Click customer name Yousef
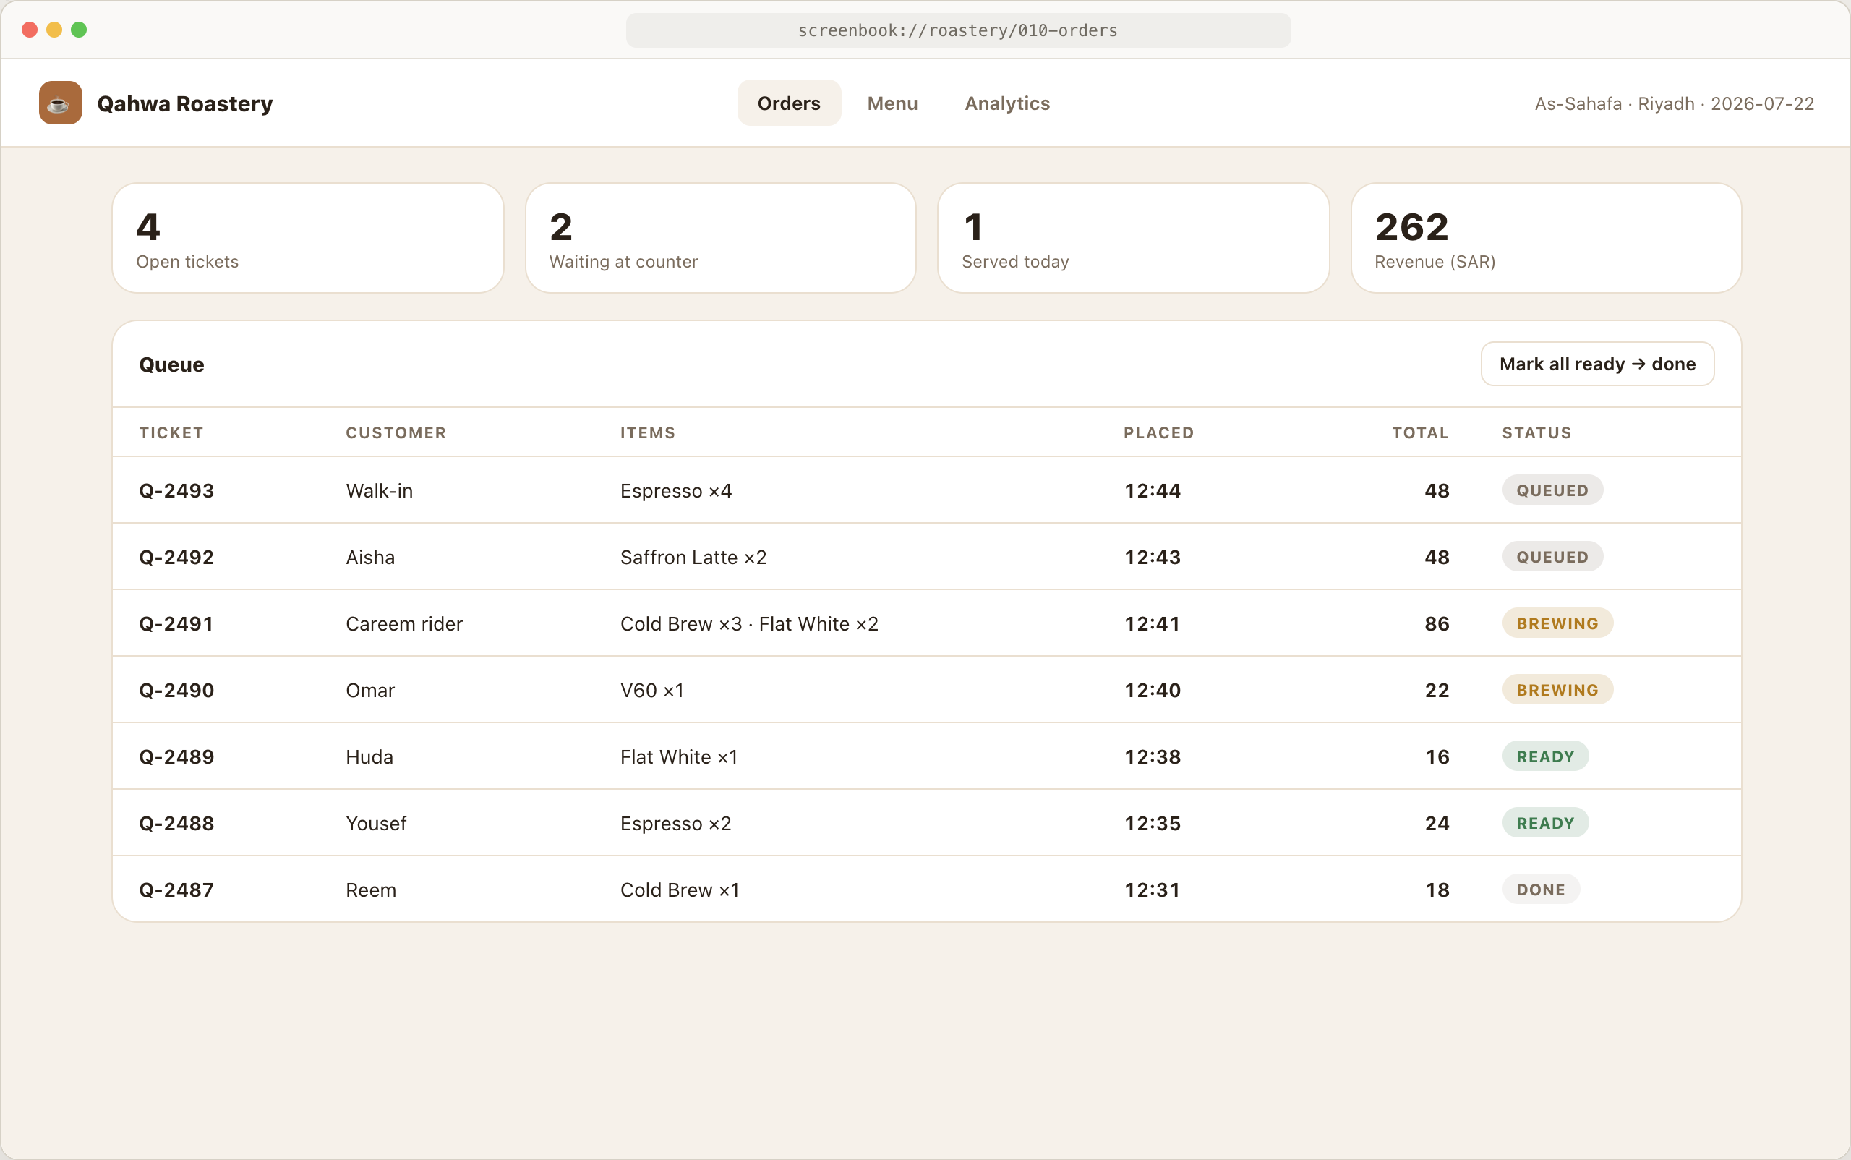 click(376, 823)
